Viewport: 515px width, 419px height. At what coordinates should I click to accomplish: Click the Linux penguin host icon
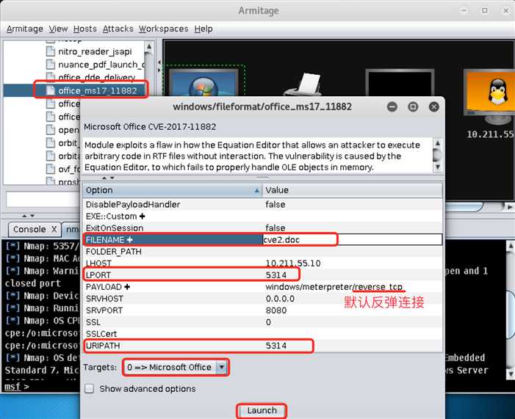coord(490,98)
